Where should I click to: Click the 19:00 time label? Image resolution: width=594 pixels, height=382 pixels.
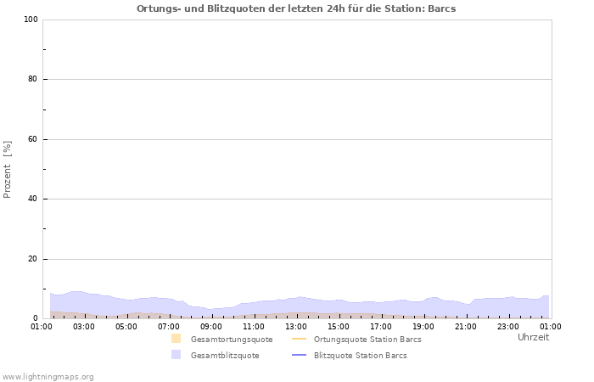click(x=423, y=327)
